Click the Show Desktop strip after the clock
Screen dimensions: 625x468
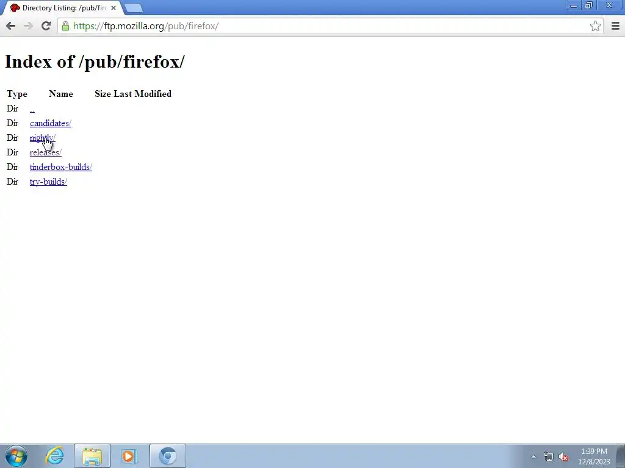click(620, 456)
